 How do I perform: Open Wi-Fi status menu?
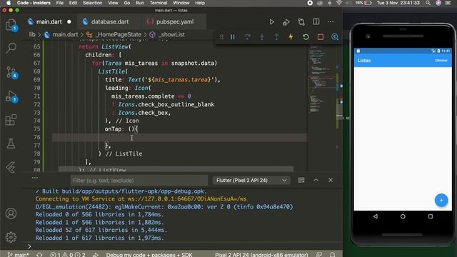tap(339, 3)
